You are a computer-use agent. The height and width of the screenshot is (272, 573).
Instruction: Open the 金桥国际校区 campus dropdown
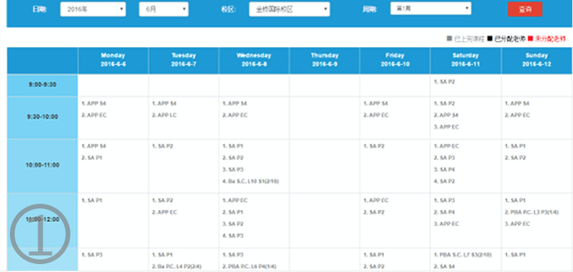(x=289, y=9)
